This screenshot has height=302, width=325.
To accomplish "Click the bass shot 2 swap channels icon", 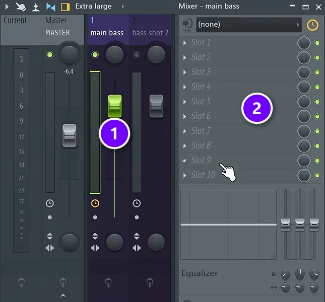I will [x=137, y=236].
